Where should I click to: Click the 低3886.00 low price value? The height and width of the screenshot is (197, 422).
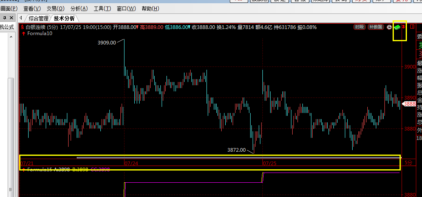[178, 27]
